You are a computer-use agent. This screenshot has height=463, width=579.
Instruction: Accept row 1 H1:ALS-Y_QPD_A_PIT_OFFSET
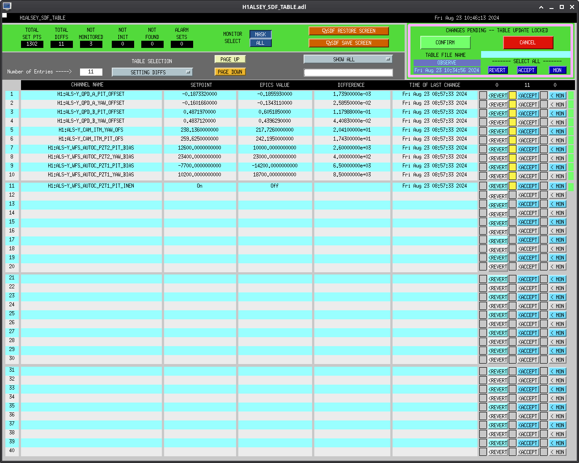pos(528,95)
